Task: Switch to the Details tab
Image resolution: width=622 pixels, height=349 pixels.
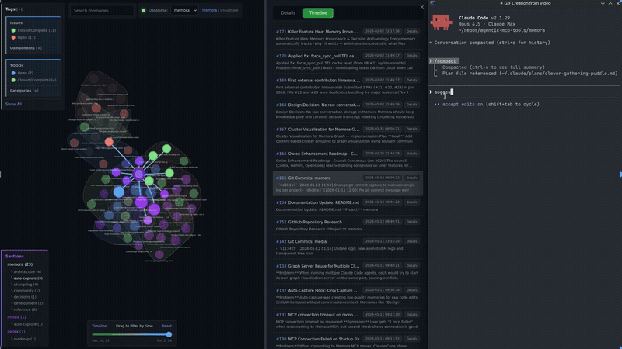Action: 288,12
